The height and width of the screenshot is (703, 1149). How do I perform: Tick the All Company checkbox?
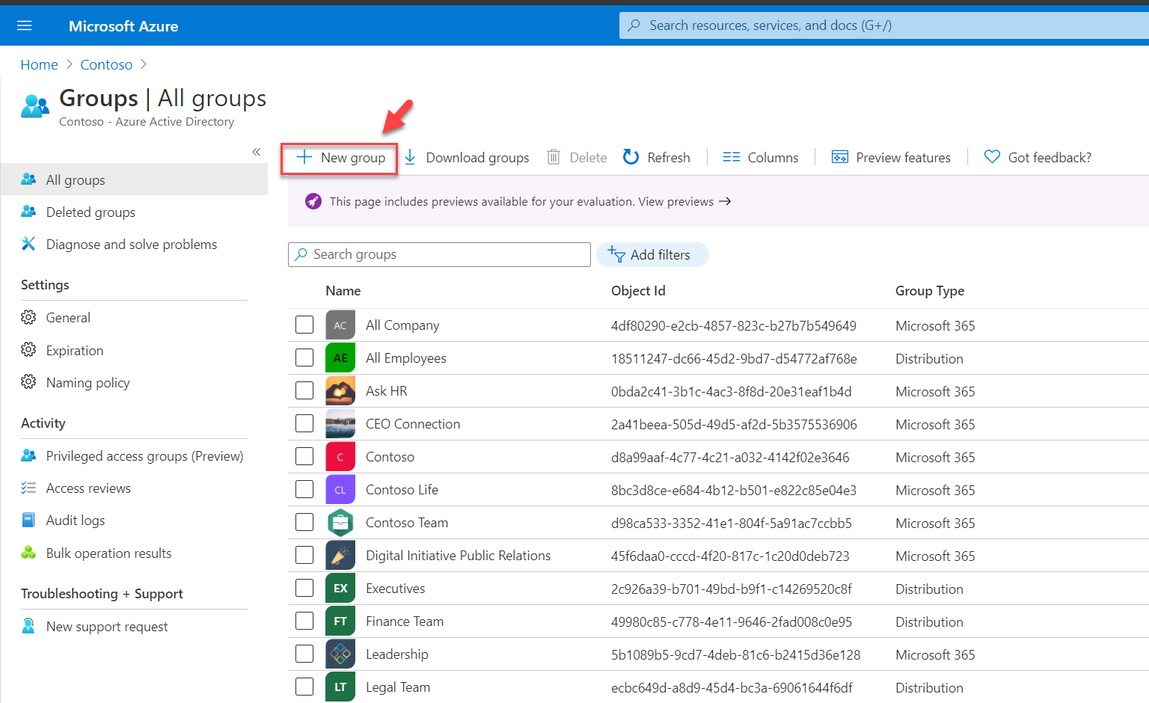304,325
